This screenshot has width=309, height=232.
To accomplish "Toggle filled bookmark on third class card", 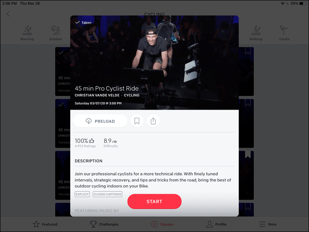I will [x=248, y=155].
